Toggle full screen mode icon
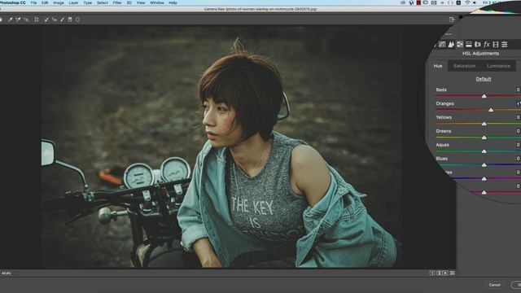This screenshot has height=293, width=521. coord(452,20)
